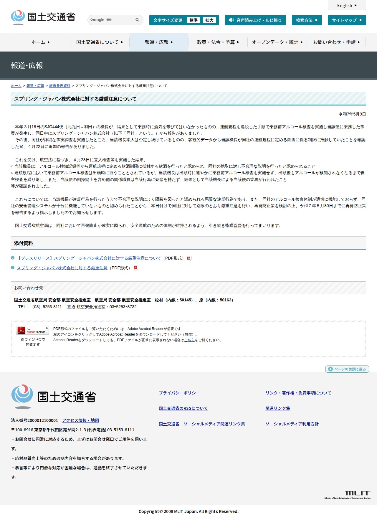
Task: Select the 報道・広報 navigation tab
Action: pyautogui.click(x=159, y=42)
